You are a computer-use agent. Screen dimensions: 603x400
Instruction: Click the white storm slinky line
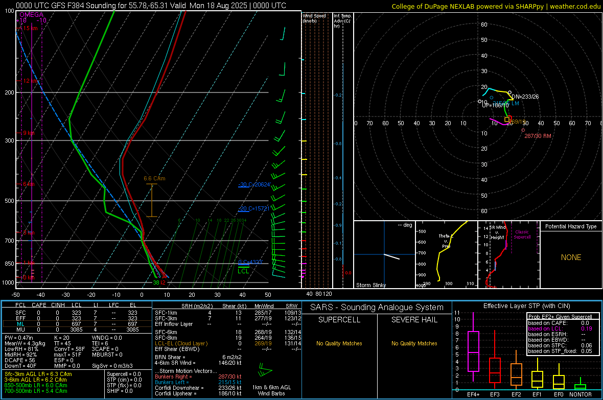pyautogui.click(x=391, y=256)
